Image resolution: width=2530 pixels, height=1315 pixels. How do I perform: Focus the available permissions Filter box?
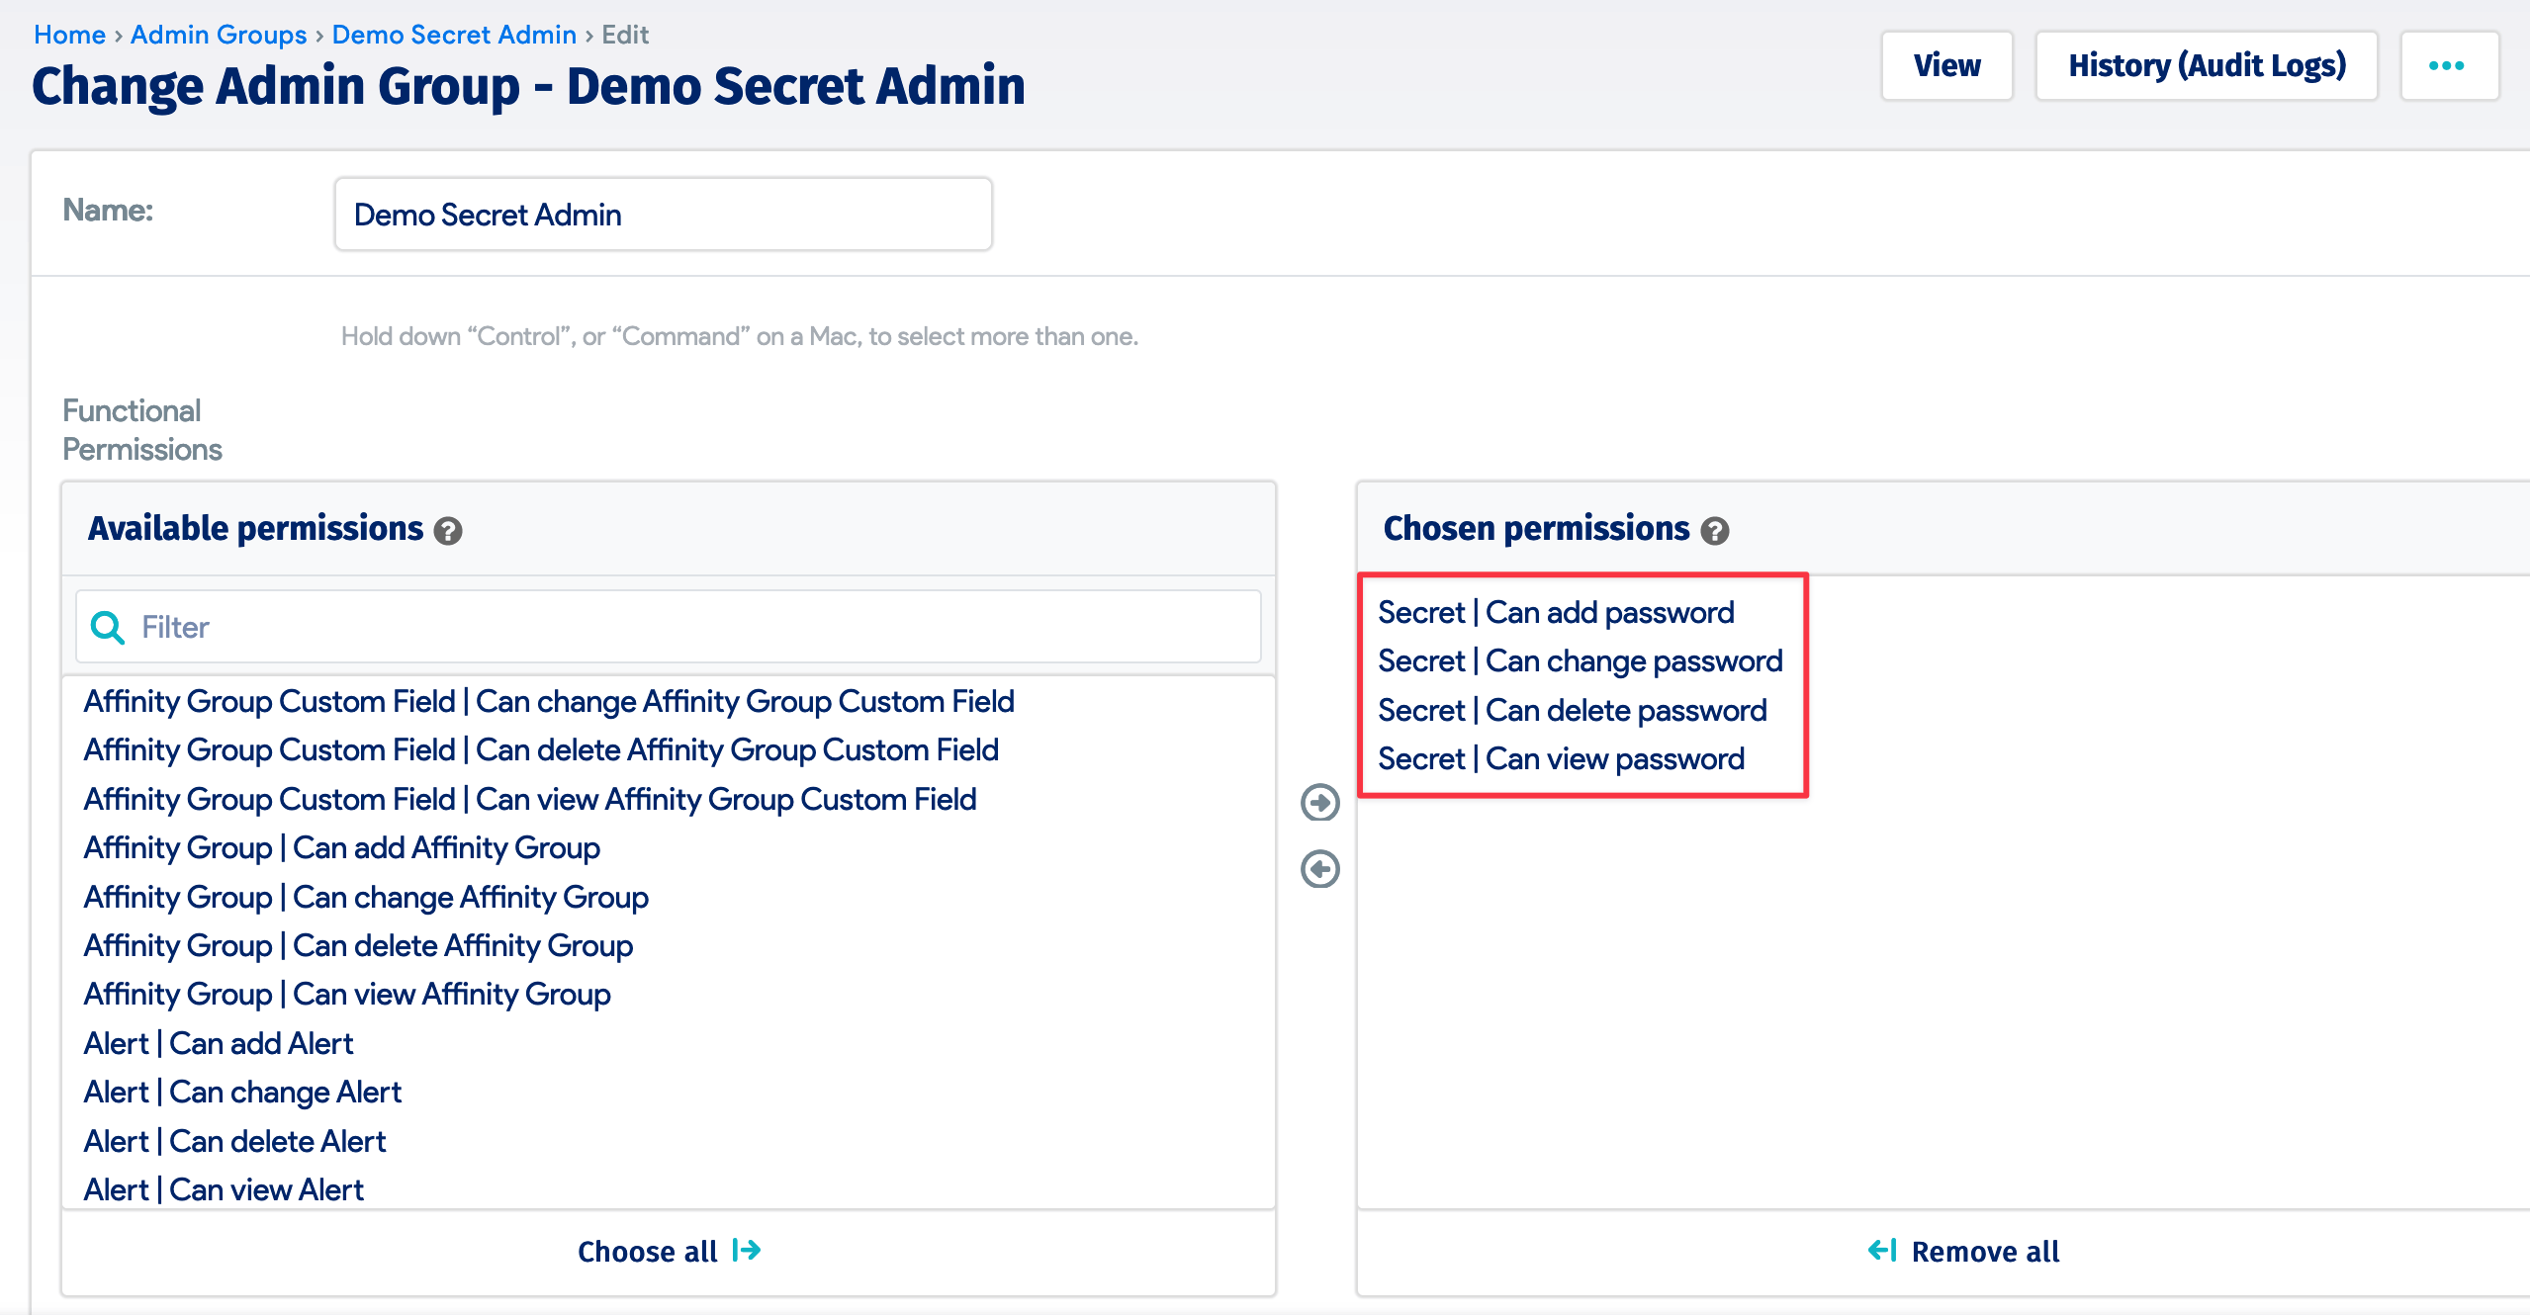(x=692, y=627)
